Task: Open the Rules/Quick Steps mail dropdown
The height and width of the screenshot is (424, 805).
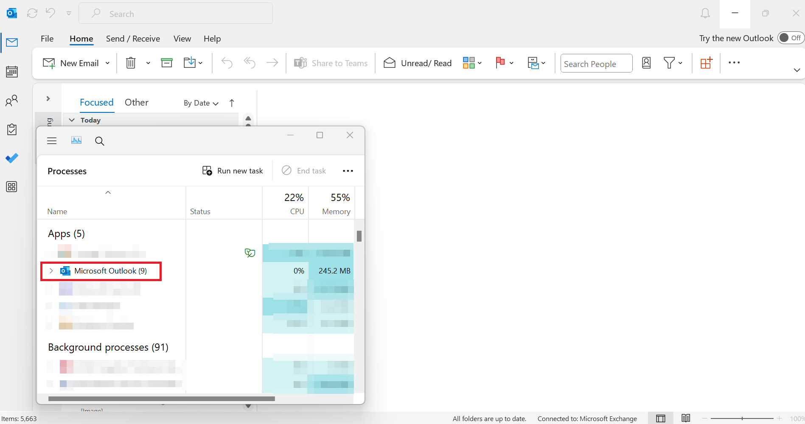Action: (x=536, y=63)
